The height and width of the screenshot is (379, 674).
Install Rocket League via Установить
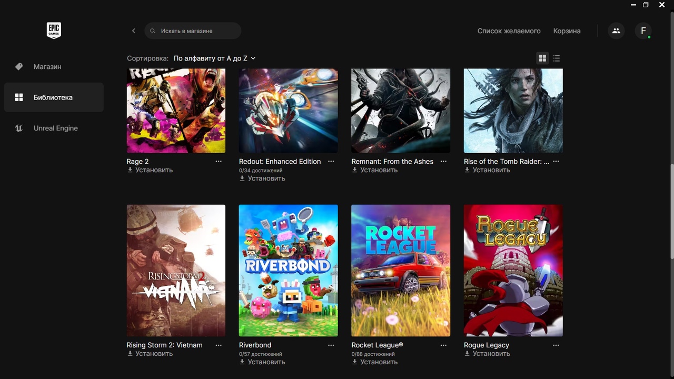(375, 362)
